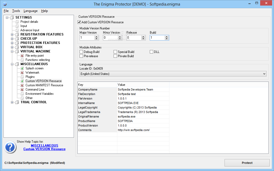Click the folder icon beside MISCELLANEOUS
274x171 pixels.
pos(17,64)
